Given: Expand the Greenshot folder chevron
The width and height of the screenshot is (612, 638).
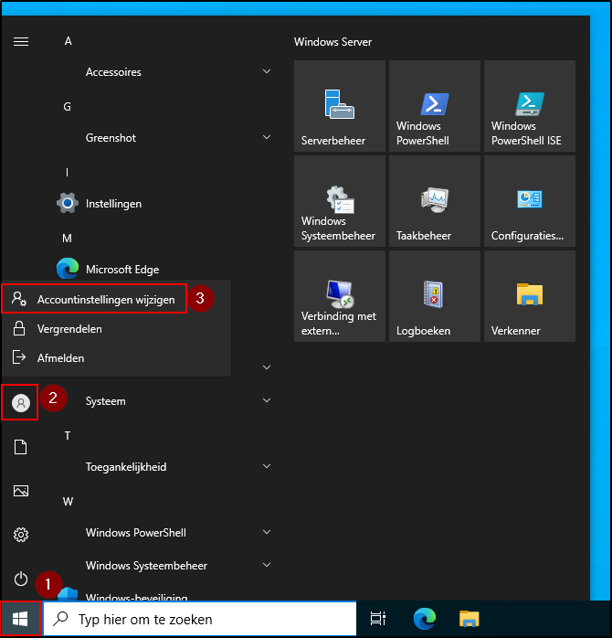Looking at the screenshot, I should pyautogui.click(x=267, y=137).
